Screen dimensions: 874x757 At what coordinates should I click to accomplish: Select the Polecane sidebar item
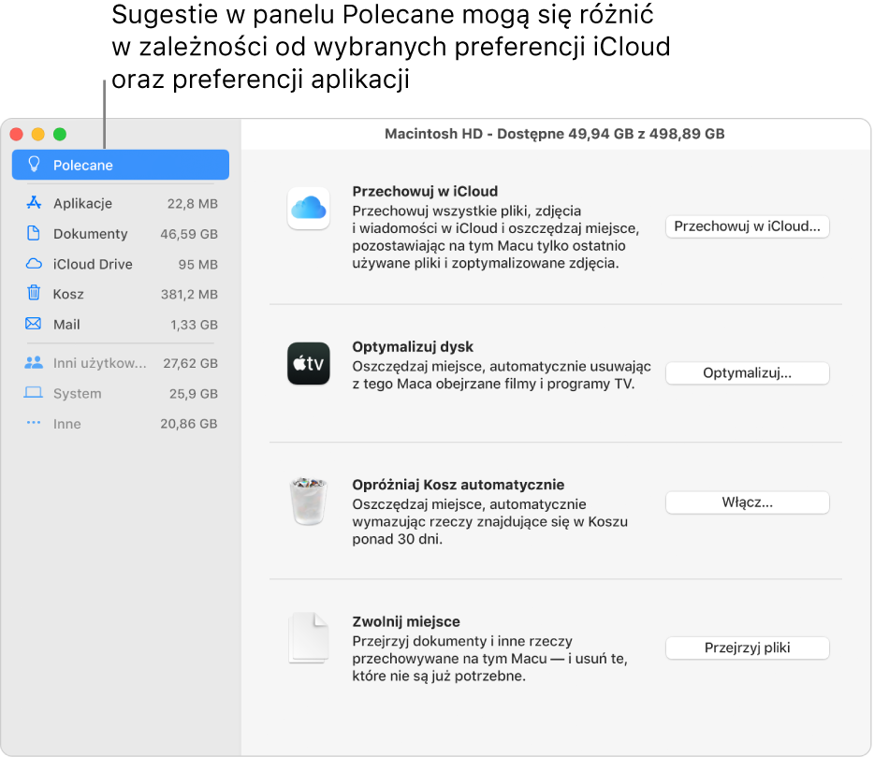pos(121,165)
